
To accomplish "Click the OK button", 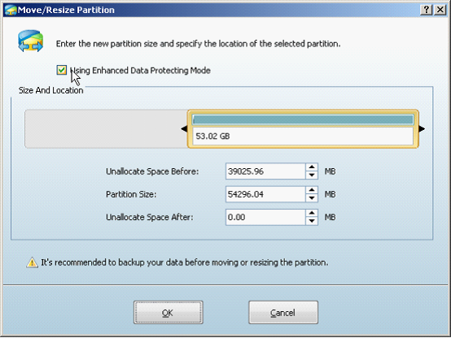I will click(x=168, y=313).
